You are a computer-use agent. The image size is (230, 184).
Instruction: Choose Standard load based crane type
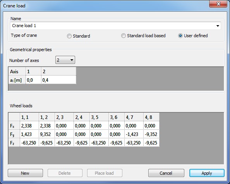pyautogui.click(x=124, y=36)
